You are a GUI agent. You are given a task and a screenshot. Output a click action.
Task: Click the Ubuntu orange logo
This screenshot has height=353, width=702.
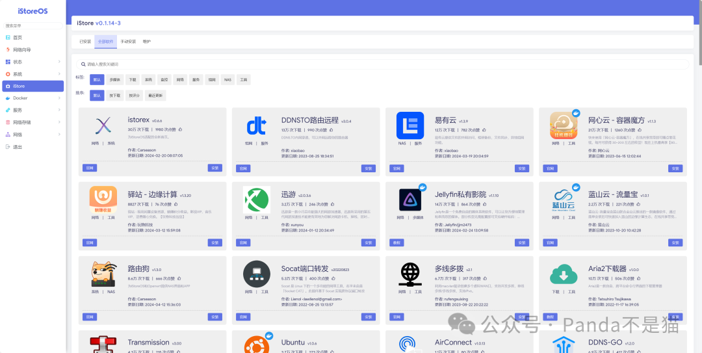tap(257, 344)
